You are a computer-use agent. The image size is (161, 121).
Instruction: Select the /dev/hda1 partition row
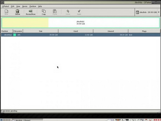click(80, 35)
